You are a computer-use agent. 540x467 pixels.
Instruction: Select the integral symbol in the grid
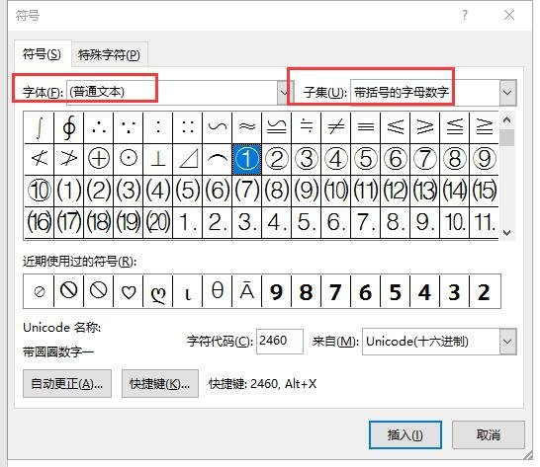[x=40, y=127]
